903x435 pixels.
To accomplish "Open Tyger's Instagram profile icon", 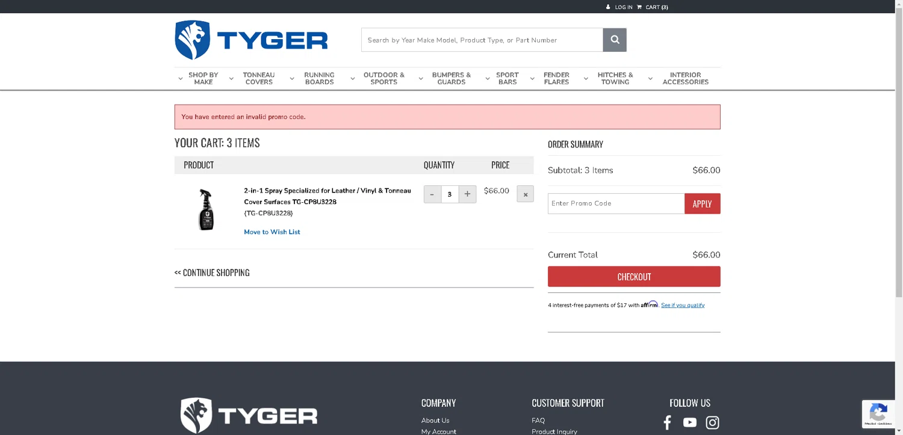I will pos(712,422).
